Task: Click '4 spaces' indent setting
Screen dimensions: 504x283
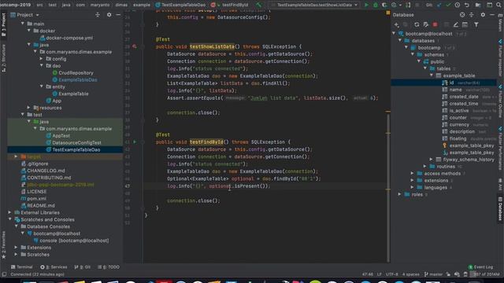Action: pos(411,274)
